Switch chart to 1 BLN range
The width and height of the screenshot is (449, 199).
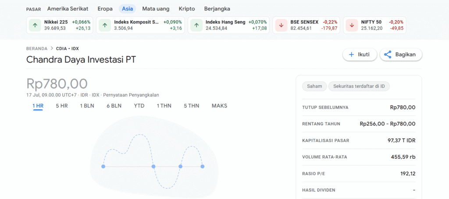[x=87, y=106]
